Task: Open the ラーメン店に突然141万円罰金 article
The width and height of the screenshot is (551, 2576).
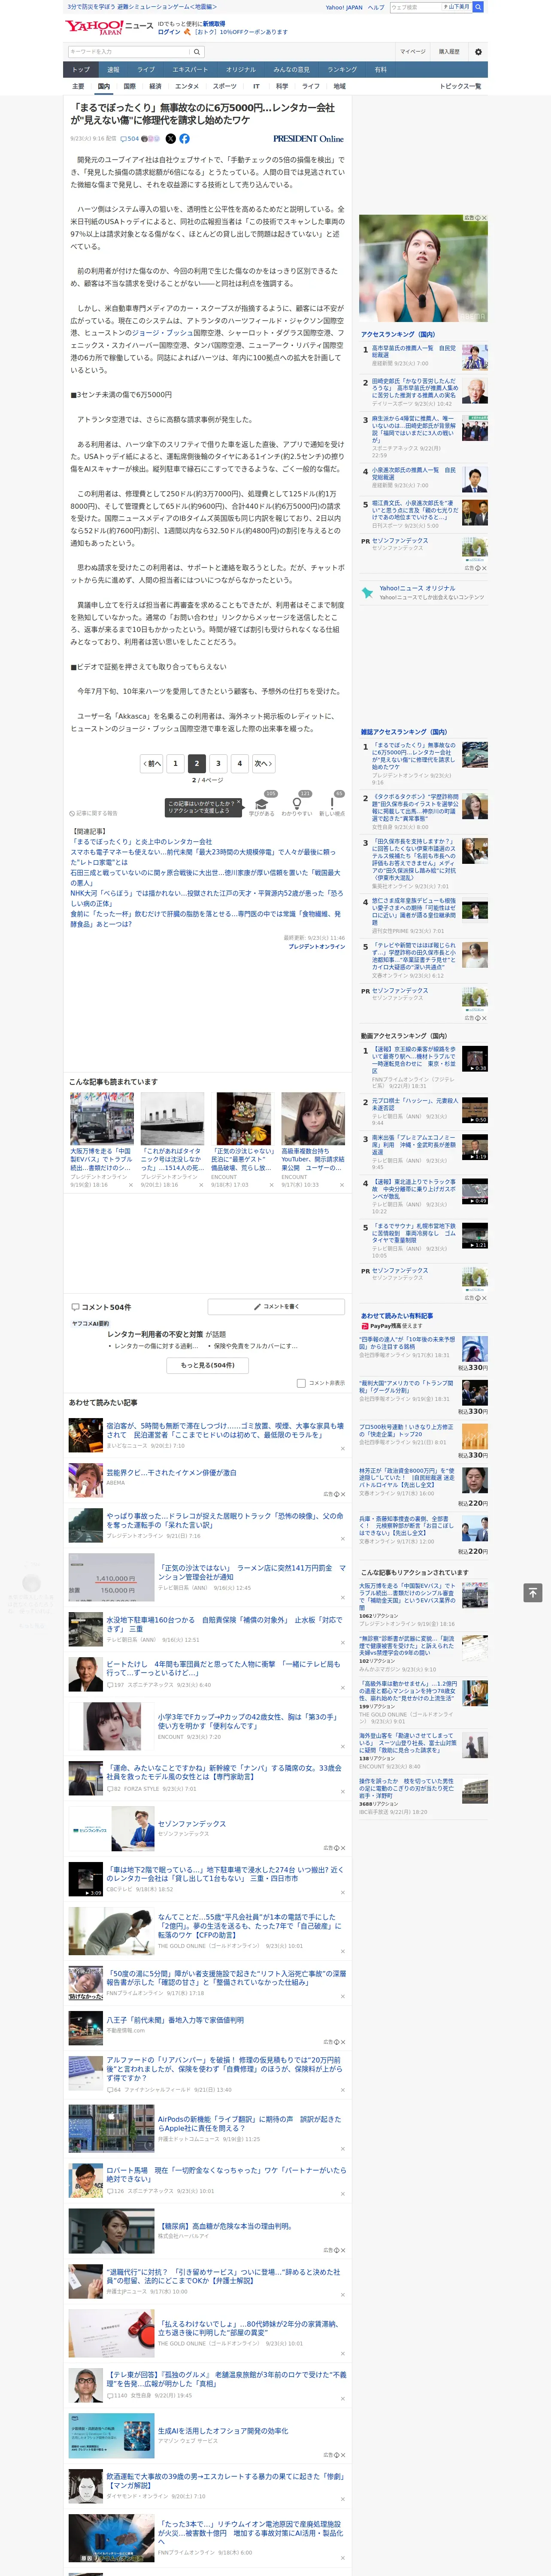Action: [x=251, y=1573]
